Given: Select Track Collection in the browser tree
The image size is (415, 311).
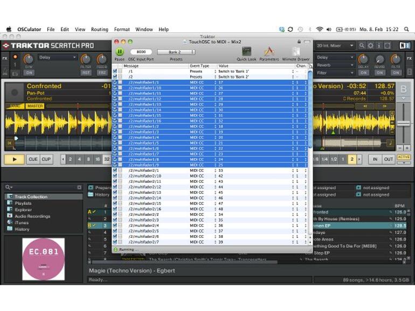Looking at the screenshot, I should [31, 197].
